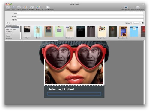Click the Senden toolbar icon
The height and width of the screenshot is (111, 150).
point(8,7)
